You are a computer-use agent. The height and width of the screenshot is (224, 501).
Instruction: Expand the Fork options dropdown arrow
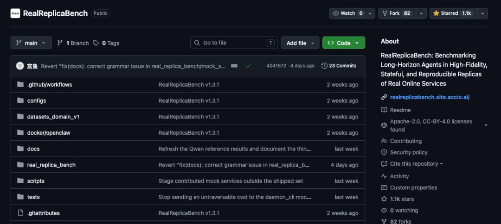421,13
